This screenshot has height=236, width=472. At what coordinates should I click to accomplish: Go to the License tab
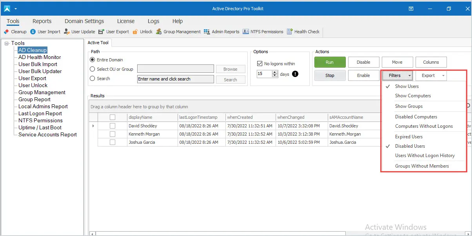[x=126, y=21]
